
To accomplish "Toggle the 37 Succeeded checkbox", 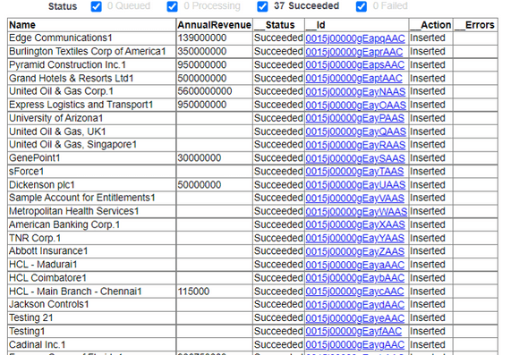I will click(x=262, y=6).
